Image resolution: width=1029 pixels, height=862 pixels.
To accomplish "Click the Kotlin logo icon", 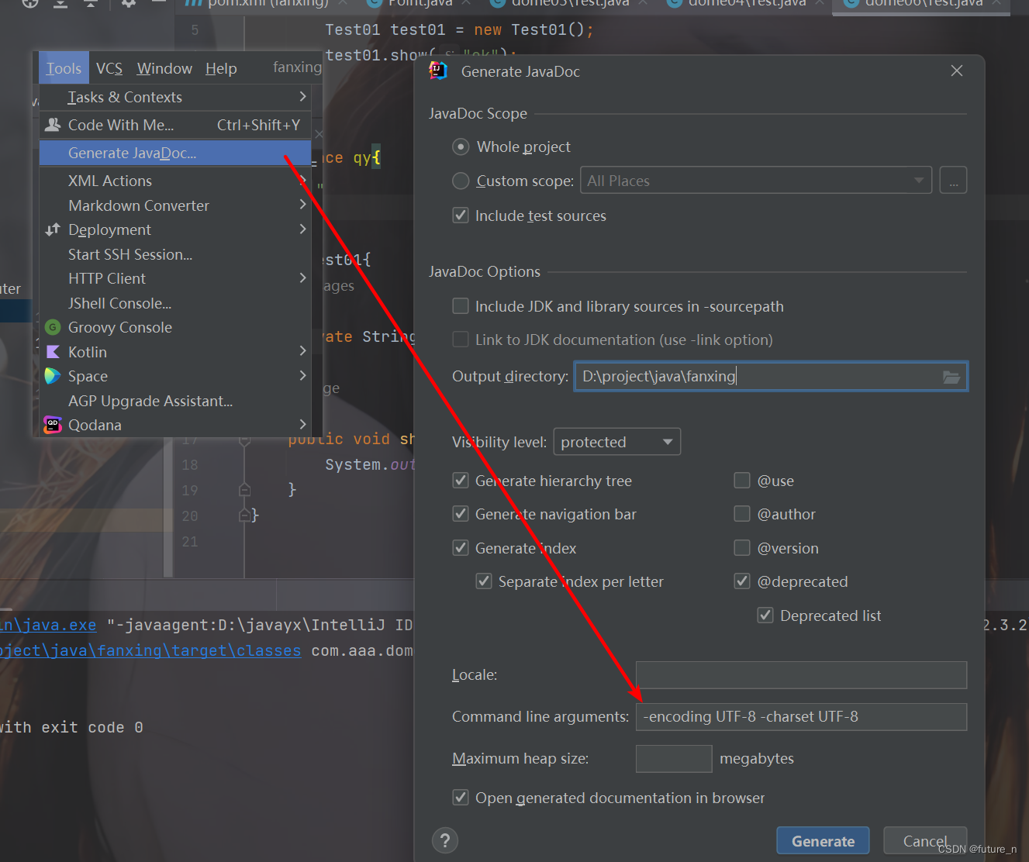I will (53, 352).
